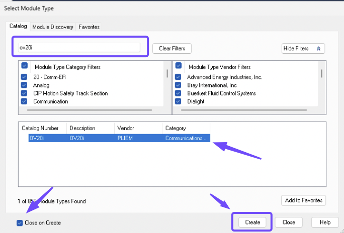Collapse filters with Hide Filters chevron

[303, 48]
